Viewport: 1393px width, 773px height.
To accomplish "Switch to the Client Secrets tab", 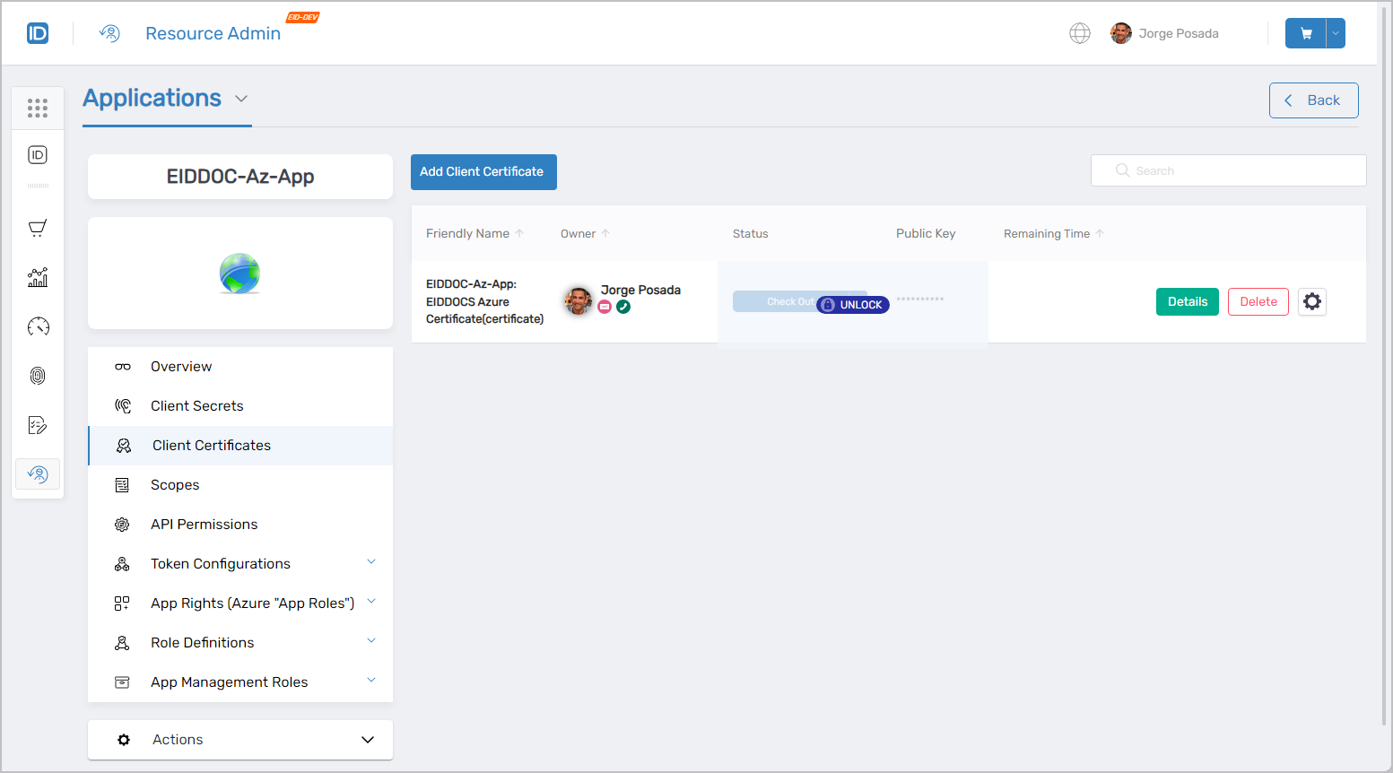I will [196, 405].
